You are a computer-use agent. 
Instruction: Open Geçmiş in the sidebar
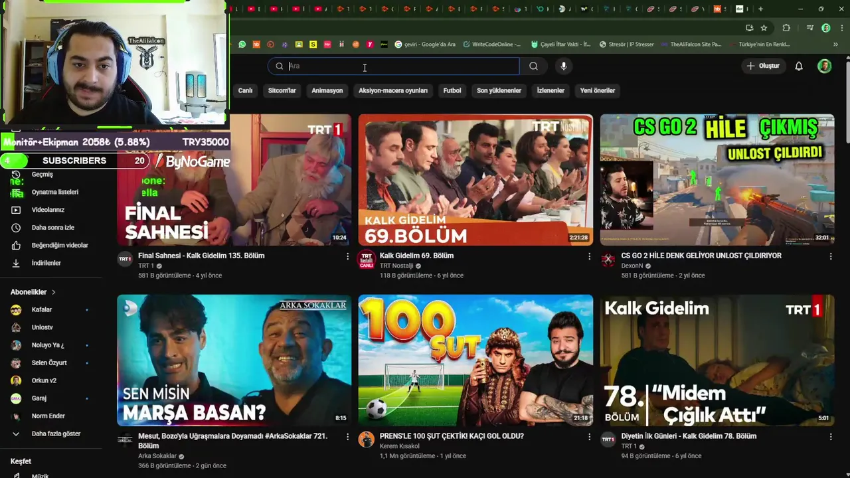pos(42,175)
